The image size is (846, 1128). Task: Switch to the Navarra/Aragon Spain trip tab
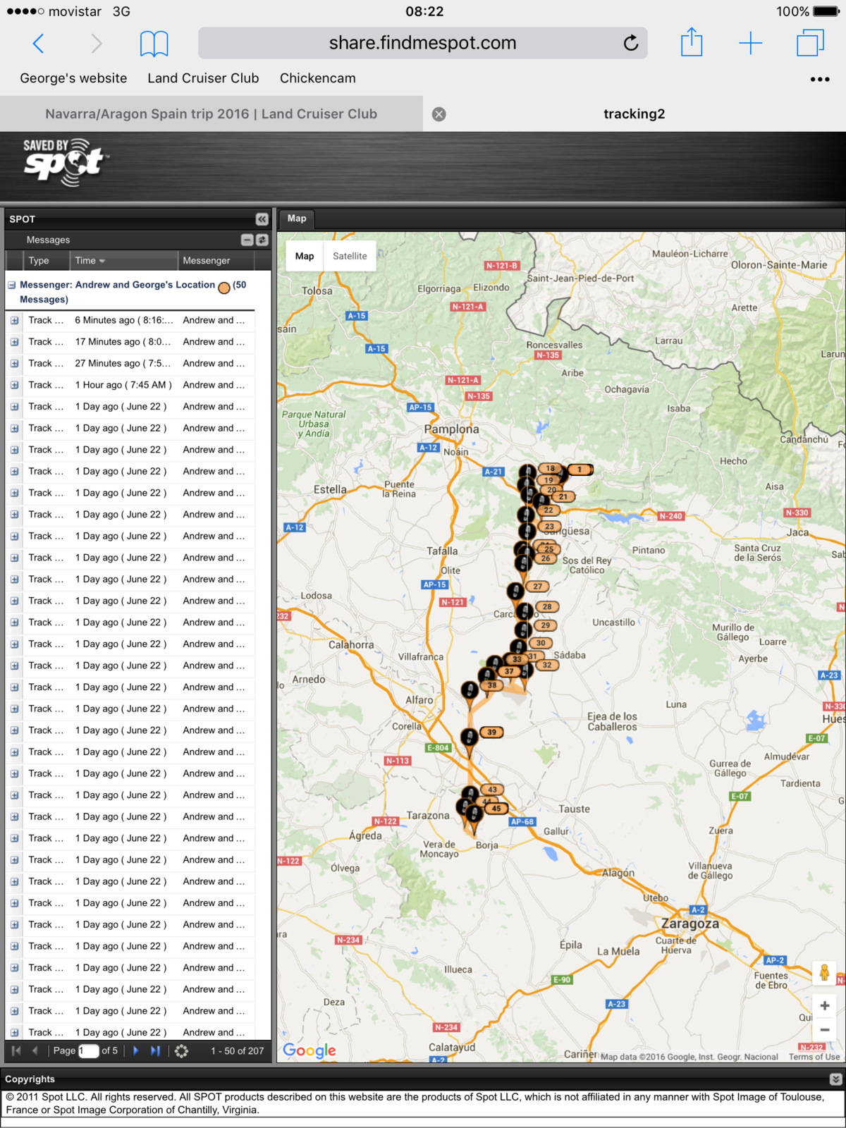[x=211, y=114]
